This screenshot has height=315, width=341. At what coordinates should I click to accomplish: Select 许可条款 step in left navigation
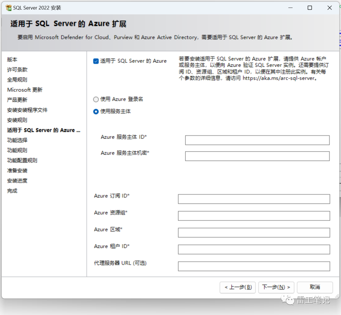coord(17,70)
